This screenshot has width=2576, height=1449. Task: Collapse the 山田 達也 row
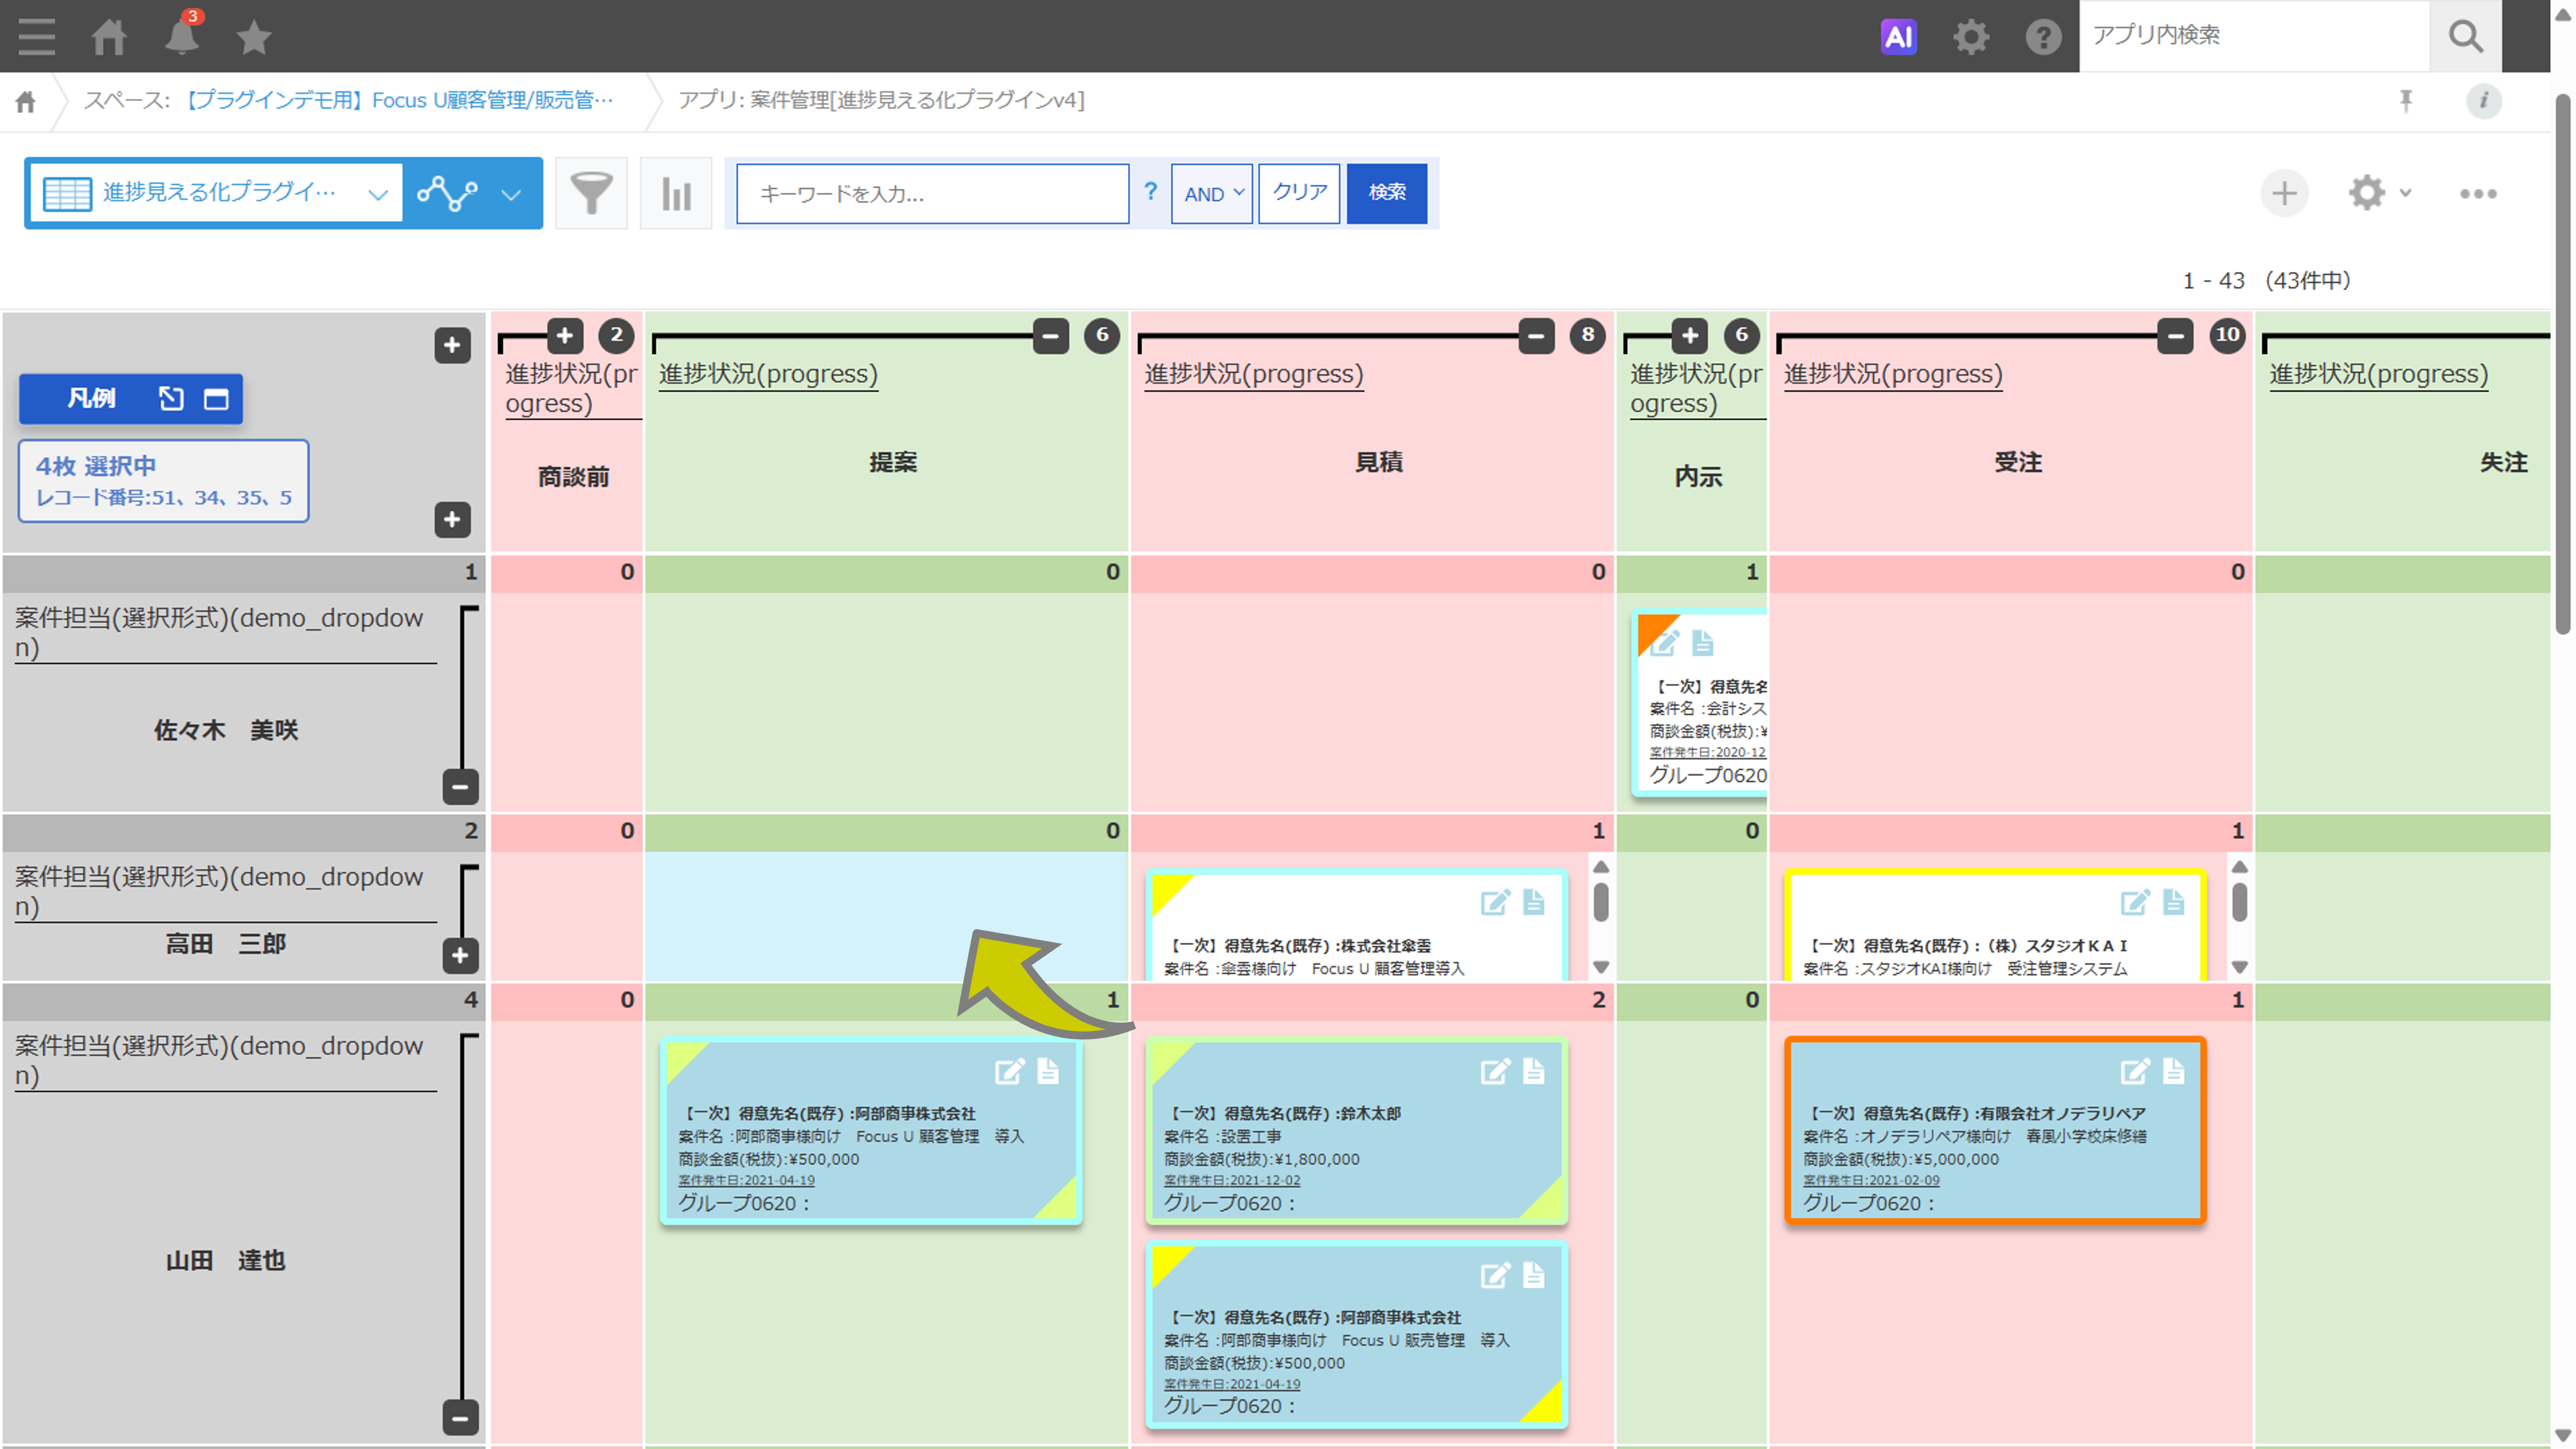(460, 1417)
